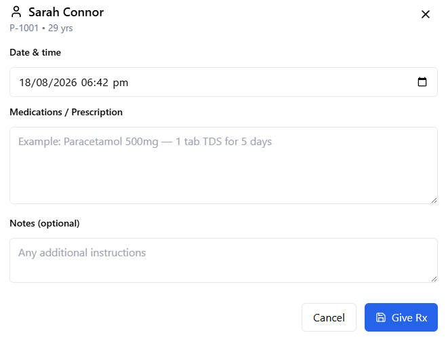Click the floppy disk save icon in Give Rx
The width and height of the screenshot is (448, 337).
[x=381, y=317]
